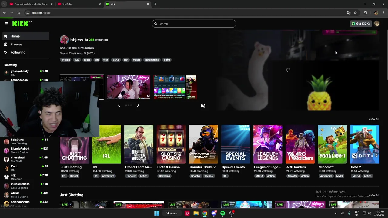Go to Home in sidebar
Screen dimensions: 388x218
(x=25, y=36)
